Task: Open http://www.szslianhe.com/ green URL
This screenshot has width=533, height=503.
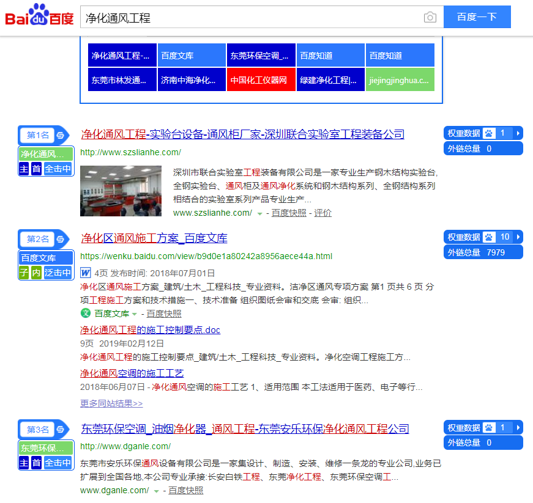Action: [130, 152]
